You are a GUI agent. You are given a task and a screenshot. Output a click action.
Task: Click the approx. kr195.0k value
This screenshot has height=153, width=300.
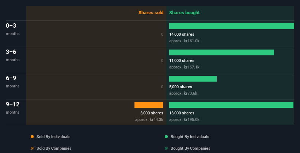tap(184, 119)
